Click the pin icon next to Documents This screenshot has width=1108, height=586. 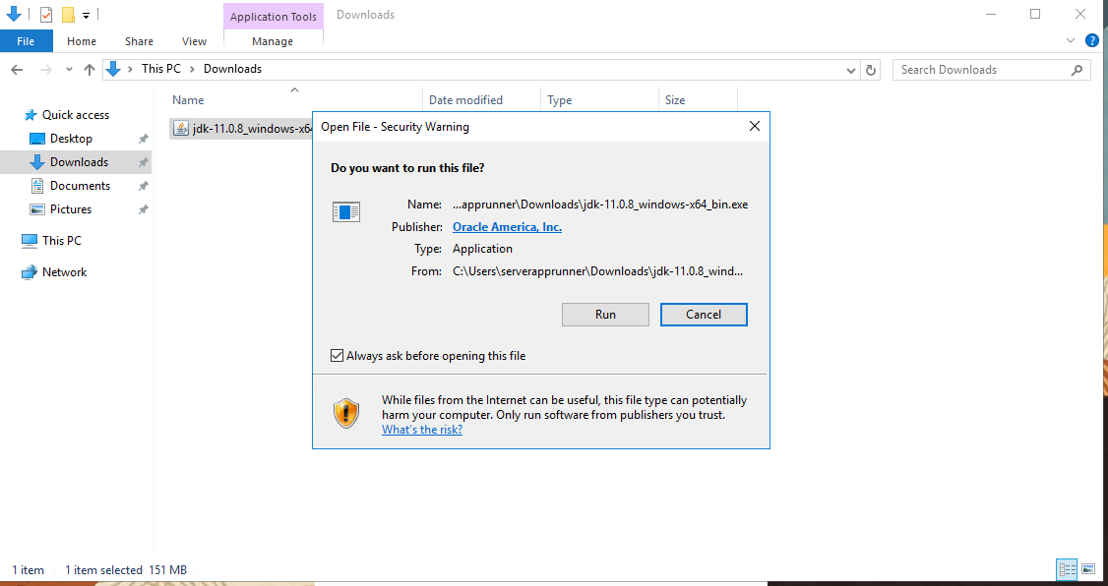click(x=143, y=186)
